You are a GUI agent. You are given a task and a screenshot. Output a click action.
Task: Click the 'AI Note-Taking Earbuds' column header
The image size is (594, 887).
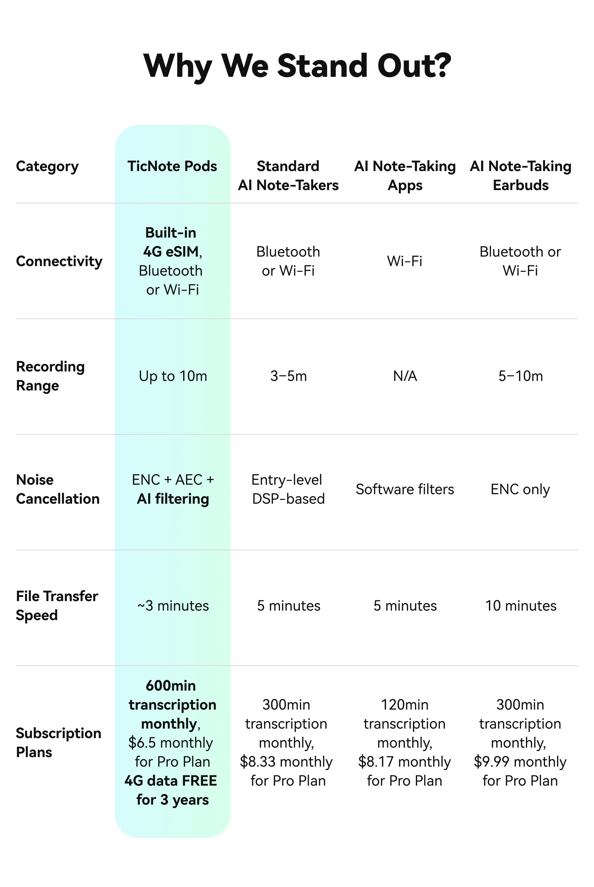coord(521,176)
